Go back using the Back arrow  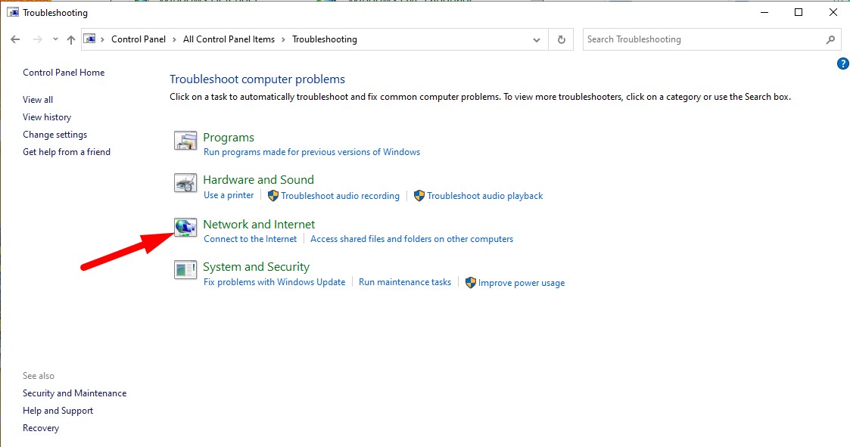click(16, 39)
